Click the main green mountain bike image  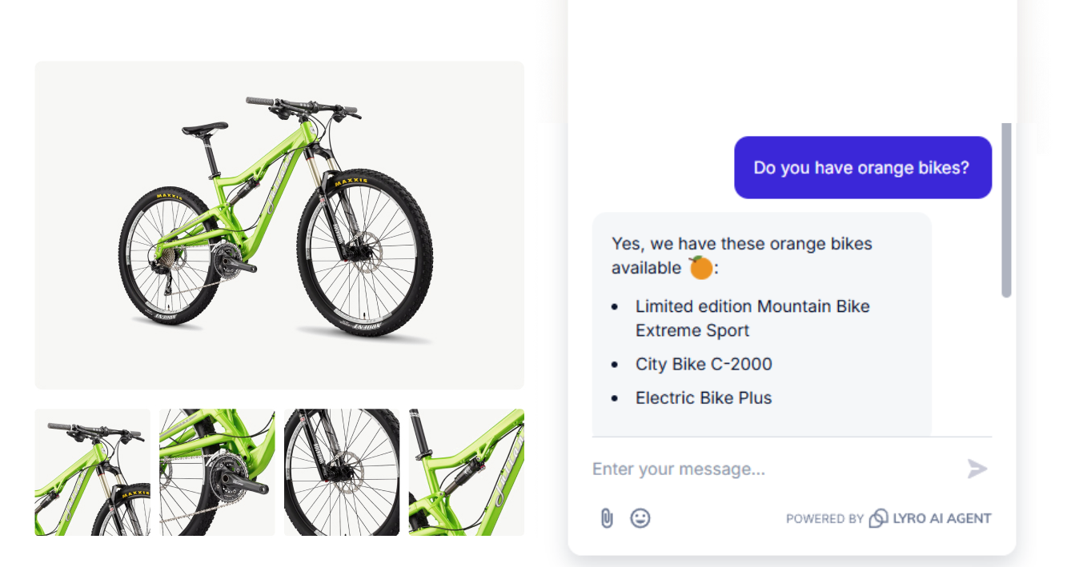(x=279, y=225)
